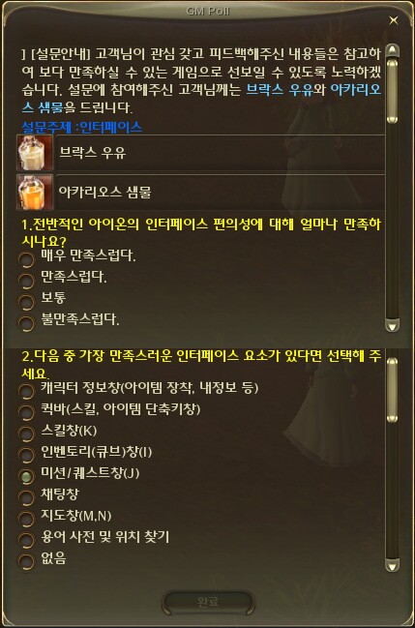The image size is (415, 628).
Task: Click the selected 미션/퀘스트창(J) radio button
Action: click(x=26, y=477)
